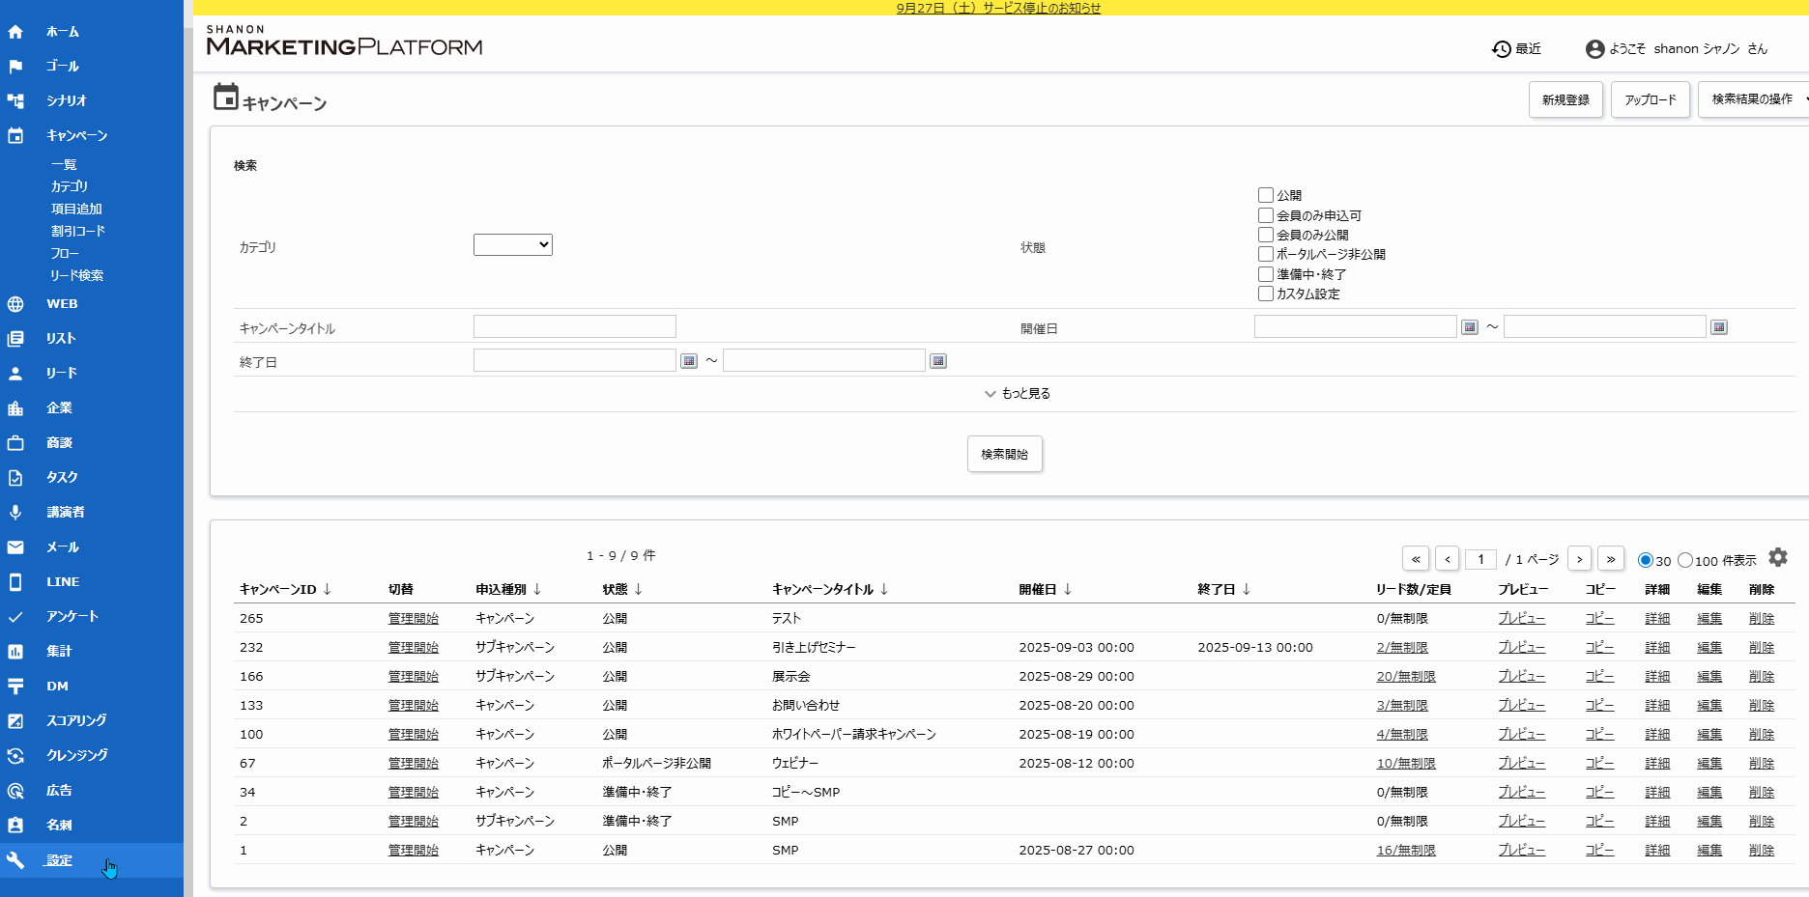
Task: Click the キャンペーンタイトル search input field
Action: [x=575, y=326]
